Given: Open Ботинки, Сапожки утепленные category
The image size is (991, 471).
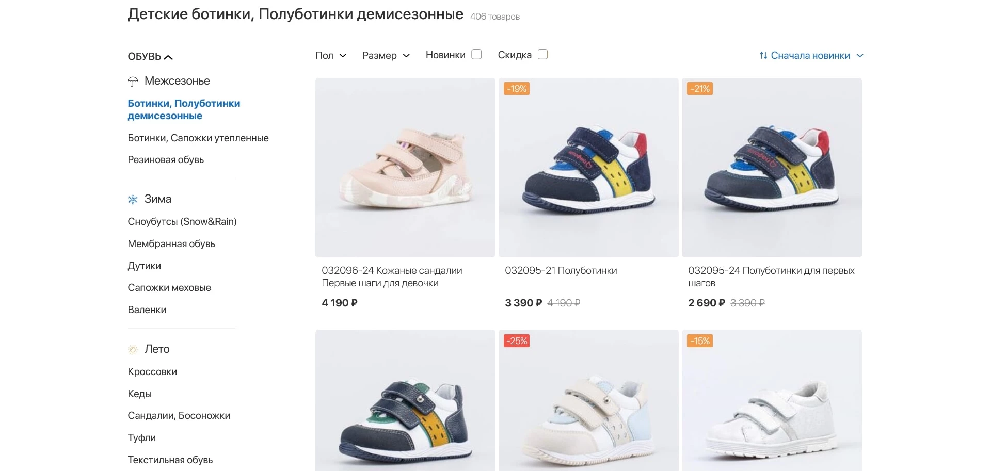Looking at the screenshot, I should point(198,138).
